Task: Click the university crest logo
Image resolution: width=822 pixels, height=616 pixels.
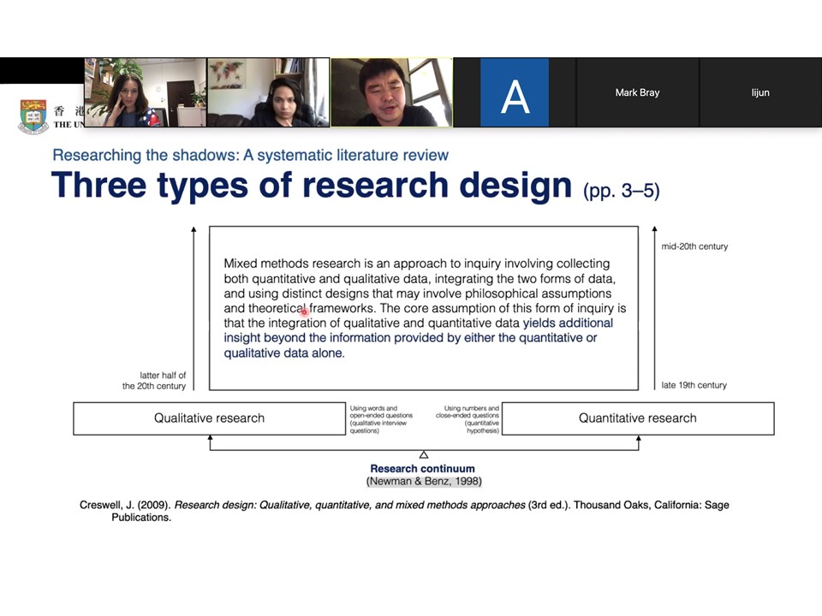Action: pos(33,116)
